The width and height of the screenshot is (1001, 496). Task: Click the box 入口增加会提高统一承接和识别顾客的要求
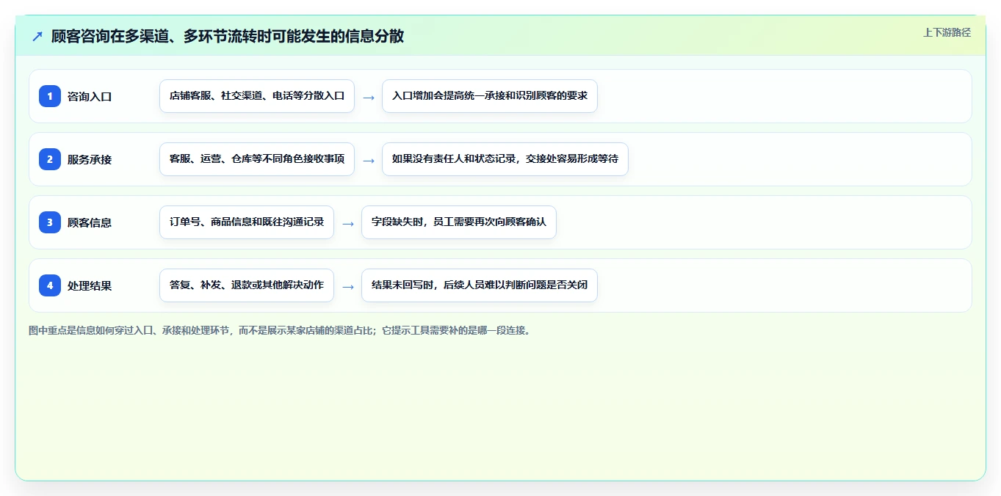[490, 96]
